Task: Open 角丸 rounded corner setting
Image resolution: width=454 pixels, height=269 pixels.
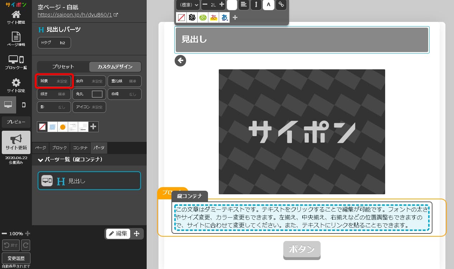Action: click(89, 94)
